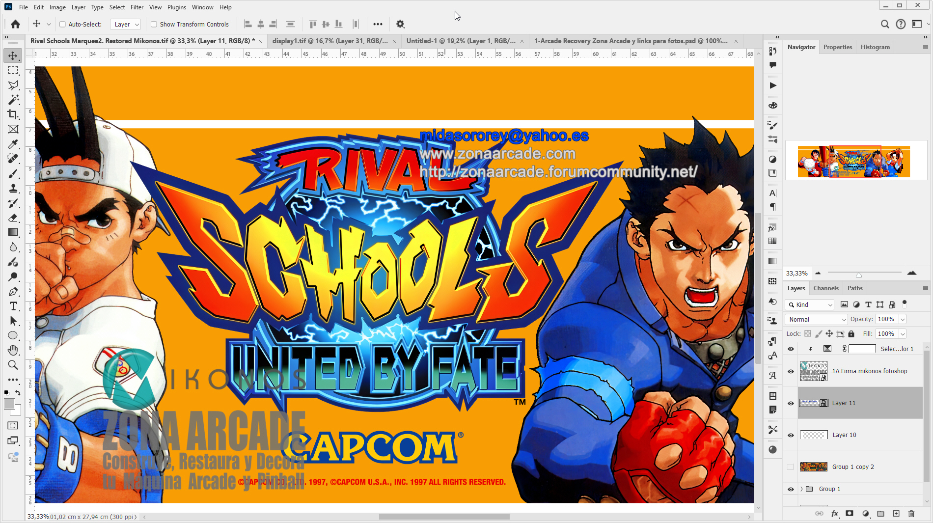Viewport: 933px width, 523px height.
Task: Expand the Group 1 folder
Action: coord(801,489)
